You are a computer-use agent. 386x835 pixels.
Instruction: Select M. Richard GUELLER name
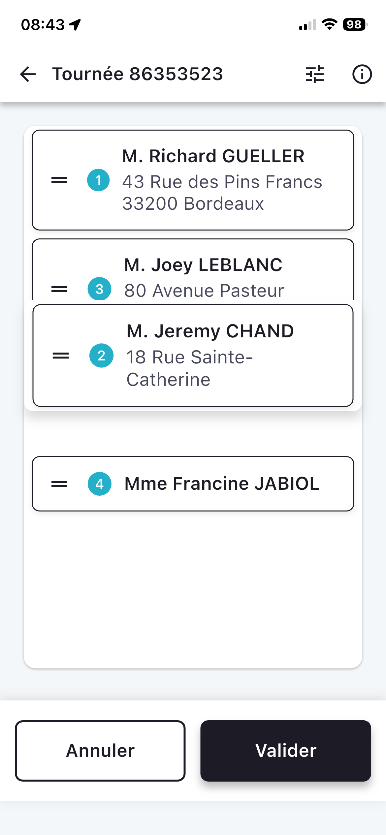213,156
